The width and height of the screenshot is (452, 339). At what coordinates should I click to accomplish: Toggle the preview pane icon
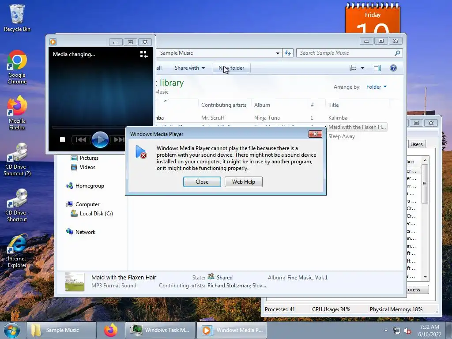point(377,68)
